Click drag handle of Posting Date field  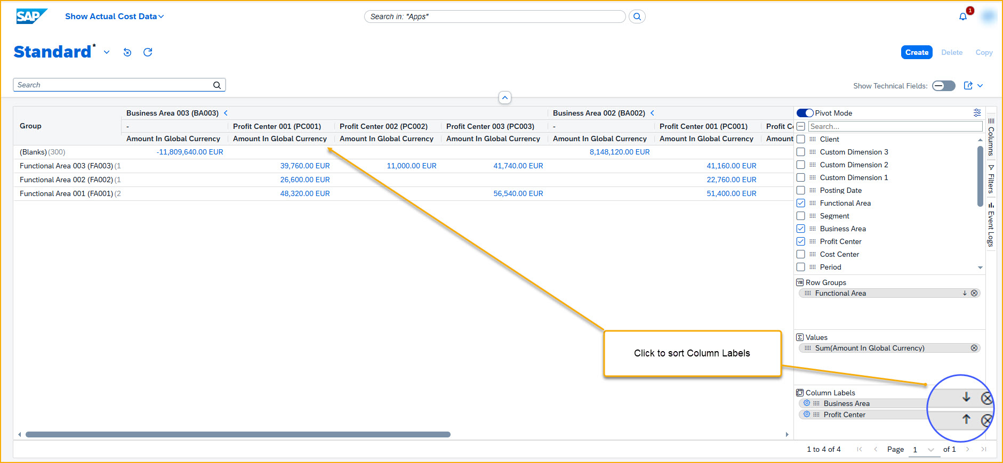pyautogui.click(x=813, y=190)
